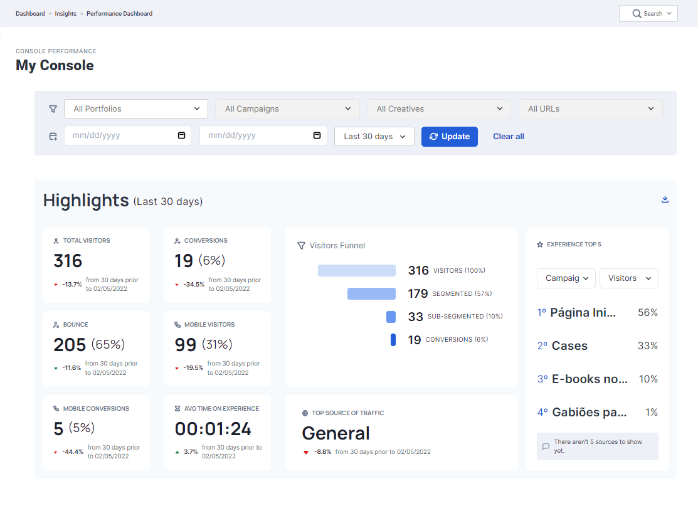Click the Avg Time hourglass icon

pyautogui.click(x=177, y=409)
